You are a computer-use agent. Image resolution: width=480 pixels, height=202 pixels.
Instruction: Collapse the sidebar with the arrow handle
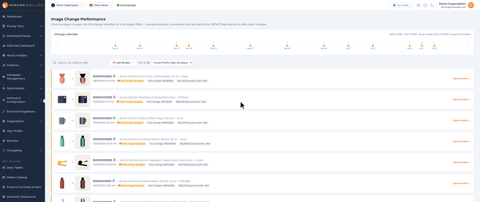click(x=44, y=101)
